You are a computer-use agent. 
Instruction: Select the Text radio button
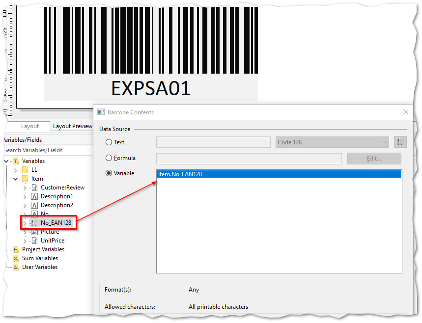[110, 142]
